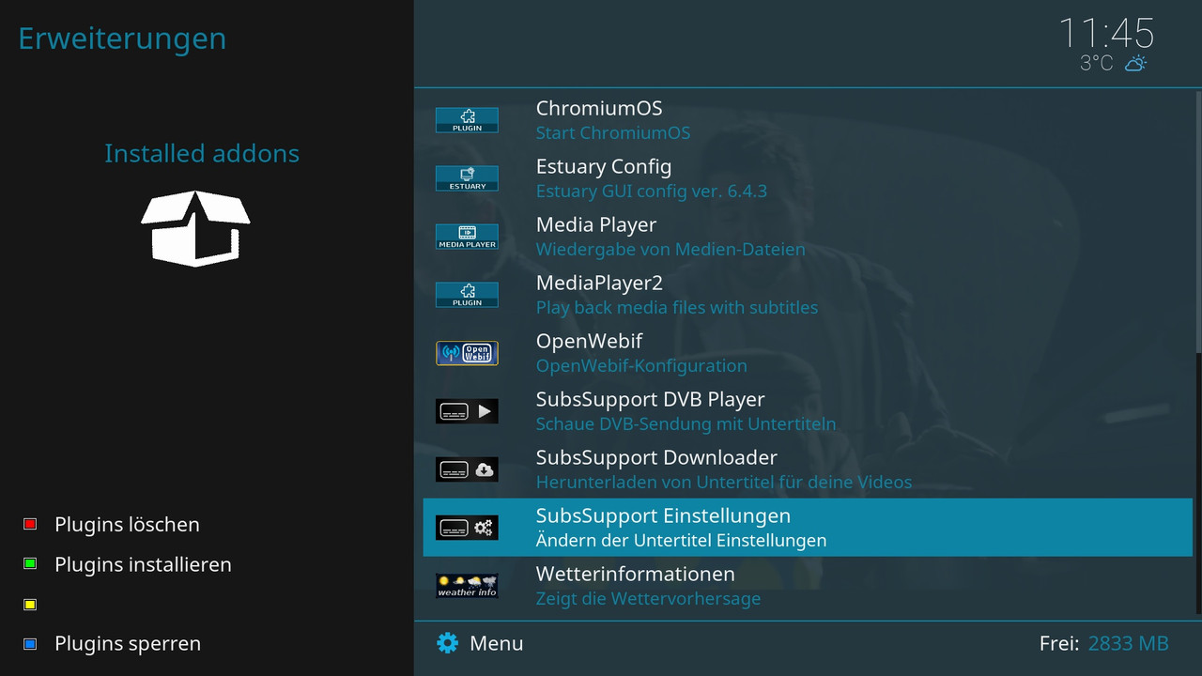
Task: Open the highlighted SubsSupport Einstellungen entry
Action: point(808,528)
